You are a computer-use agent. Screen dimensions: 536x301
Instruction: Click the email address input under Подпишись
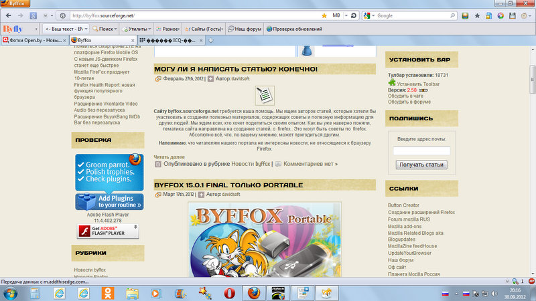click(x=421, y=151)
